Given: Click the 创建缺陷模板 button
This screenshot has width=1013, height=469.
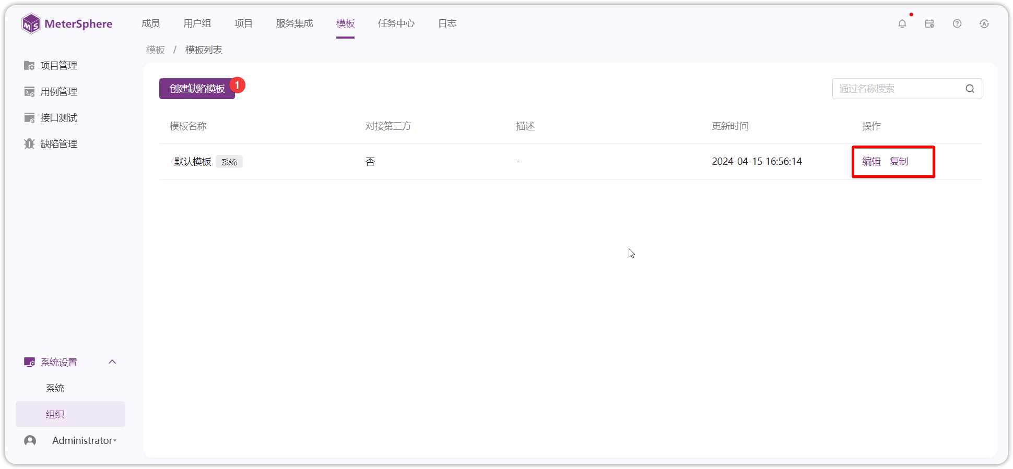Looking at the screenshot, I should [x=197, y=89].
